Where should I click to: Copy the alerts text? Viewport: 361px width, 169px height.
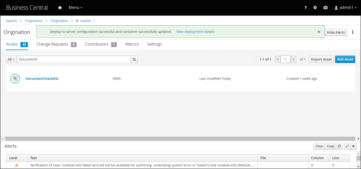(x=330, y=146)
